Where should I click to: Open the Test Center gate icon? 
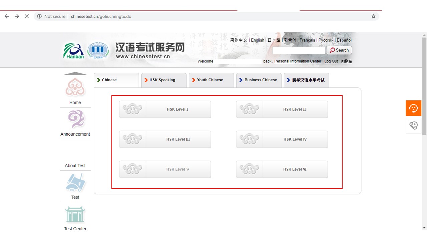(75, 214)
